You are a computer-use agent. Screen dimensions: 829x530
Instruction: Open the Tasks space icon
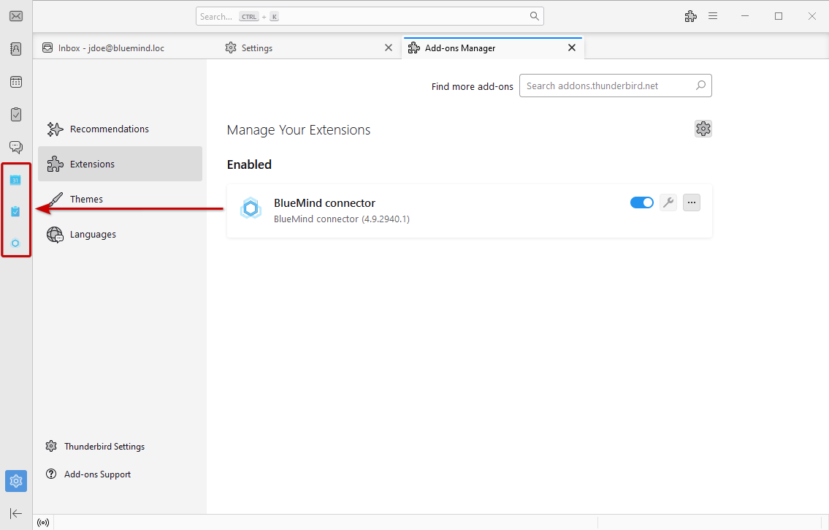coord(15,115)
